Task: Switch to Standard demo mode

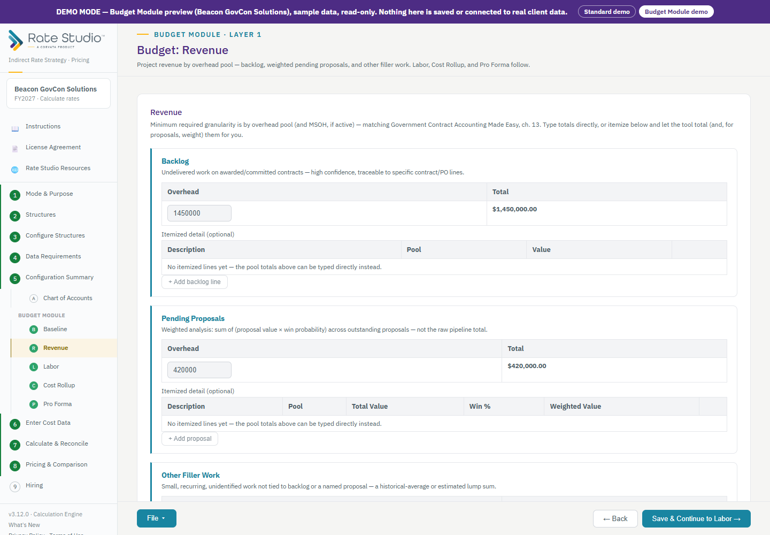Action: (x=607, y=12)
